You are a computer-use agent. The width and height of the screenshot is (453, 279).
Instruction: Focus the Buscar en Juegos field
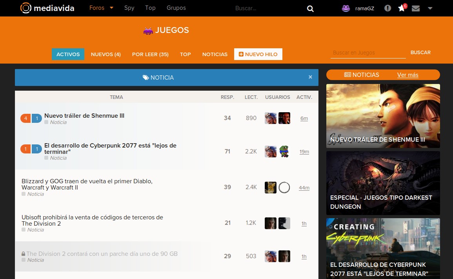(x=368, y=53)
